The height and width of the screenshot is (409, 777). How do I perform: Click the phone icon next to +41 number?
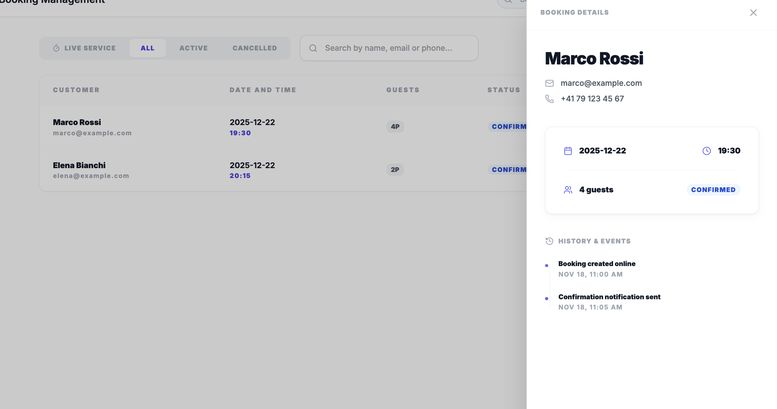[549, 99]
